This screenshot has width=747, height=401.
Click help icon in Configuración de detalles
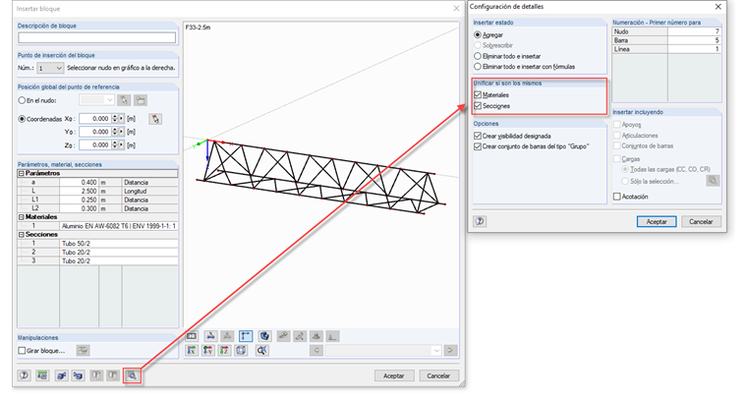[480, 221]
